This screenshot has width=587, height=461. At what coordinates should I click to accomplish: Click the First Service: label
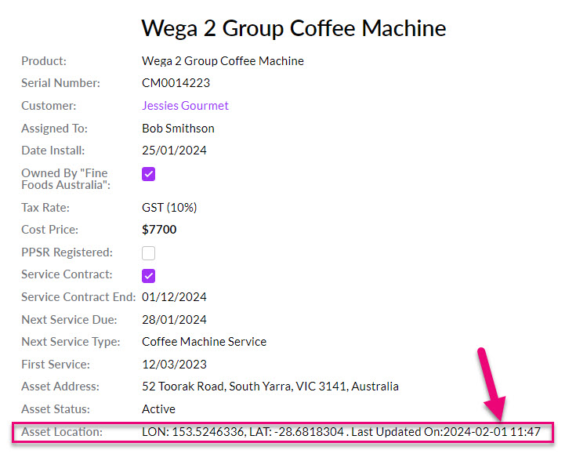[56, 365]
